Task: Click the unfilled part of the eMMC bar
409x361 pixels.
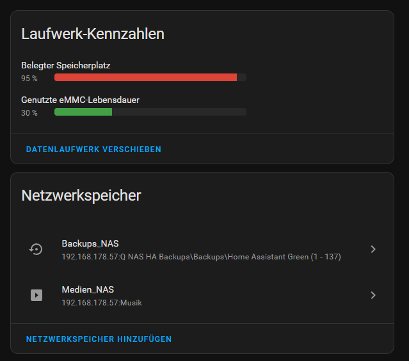Action: [179, 112]
